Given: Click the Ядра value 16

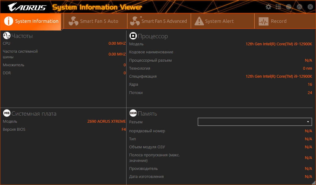Looking at the screenshot, I should click(310, 84).
